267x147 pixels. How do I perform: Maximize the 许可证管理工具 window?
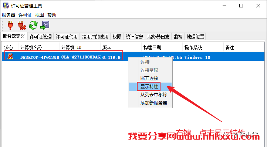tap(241, 6)
